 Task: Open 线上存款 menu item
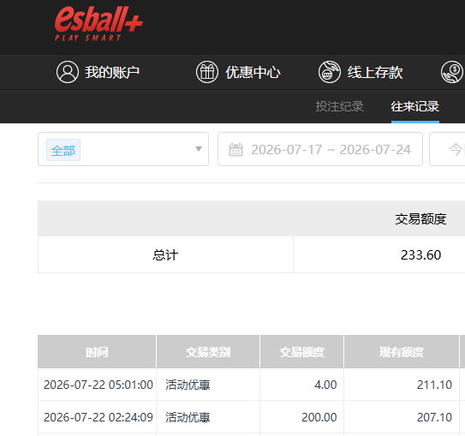[x=375, y=72]
